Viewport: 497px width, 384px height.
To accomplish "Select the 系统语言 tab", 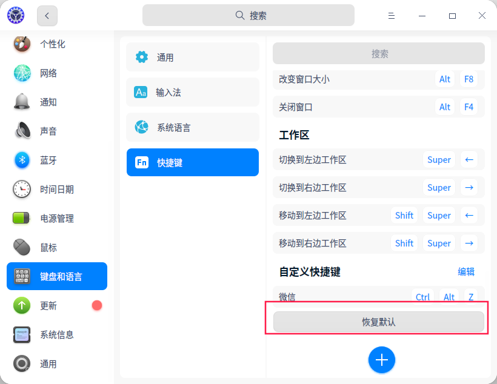I will point(193,127).
